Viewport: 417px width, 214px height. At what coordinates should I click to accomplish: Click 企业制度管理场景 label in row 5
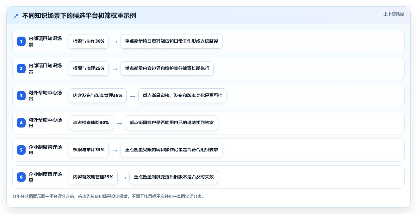tap(45, 150)
